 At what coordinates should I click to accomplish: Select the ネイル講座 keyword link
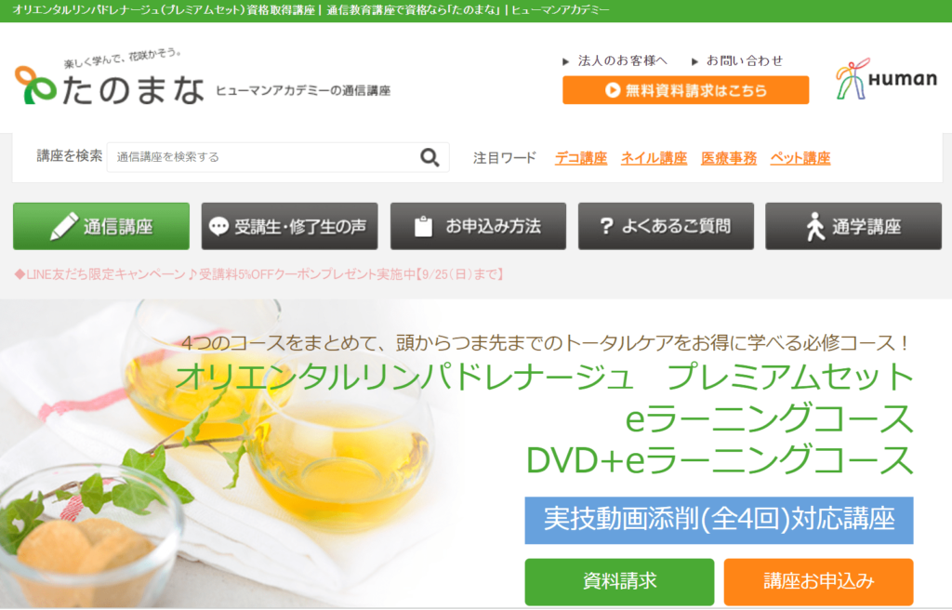[654, 158]
